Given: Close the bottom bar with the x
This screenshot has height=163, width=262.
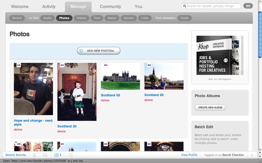Looking at the screenshot, I should click(252, 155).
